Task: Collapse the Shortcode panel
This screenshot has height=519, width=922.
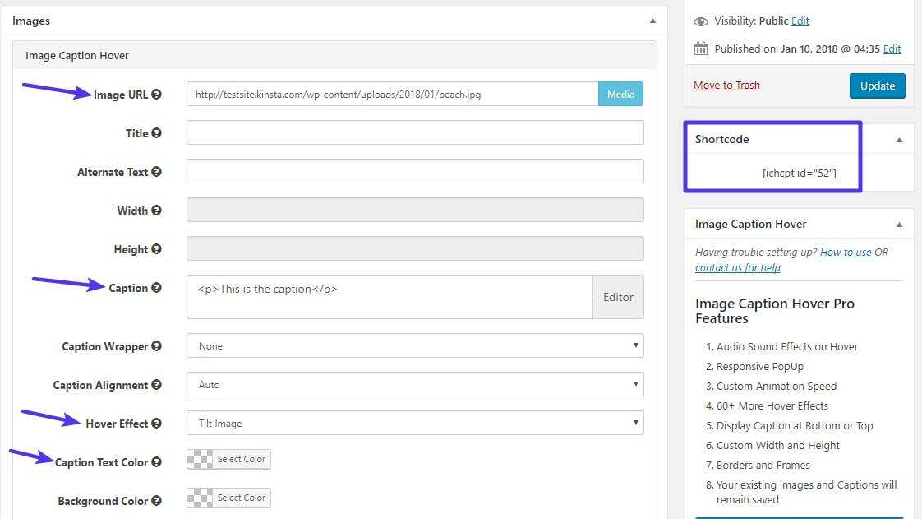Action: (x=899, y=140)
